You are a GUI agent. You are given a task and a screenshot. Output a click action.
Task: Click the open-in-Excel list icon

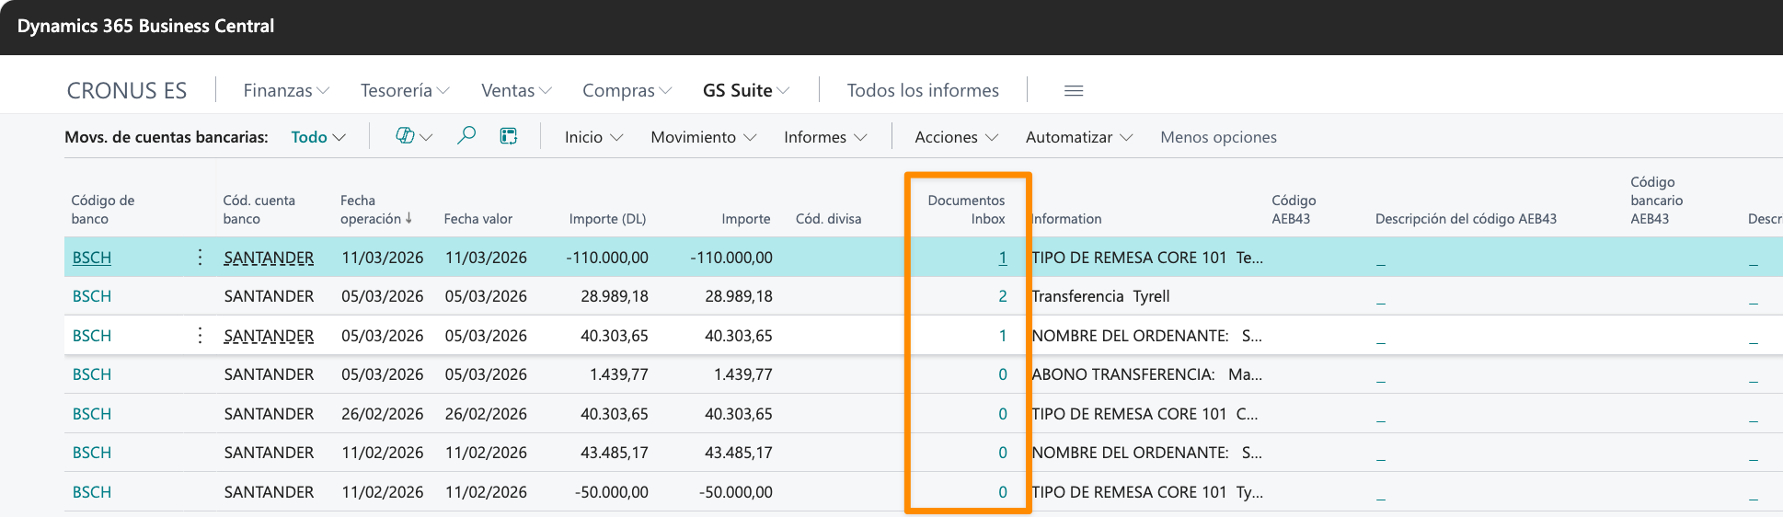508,136
